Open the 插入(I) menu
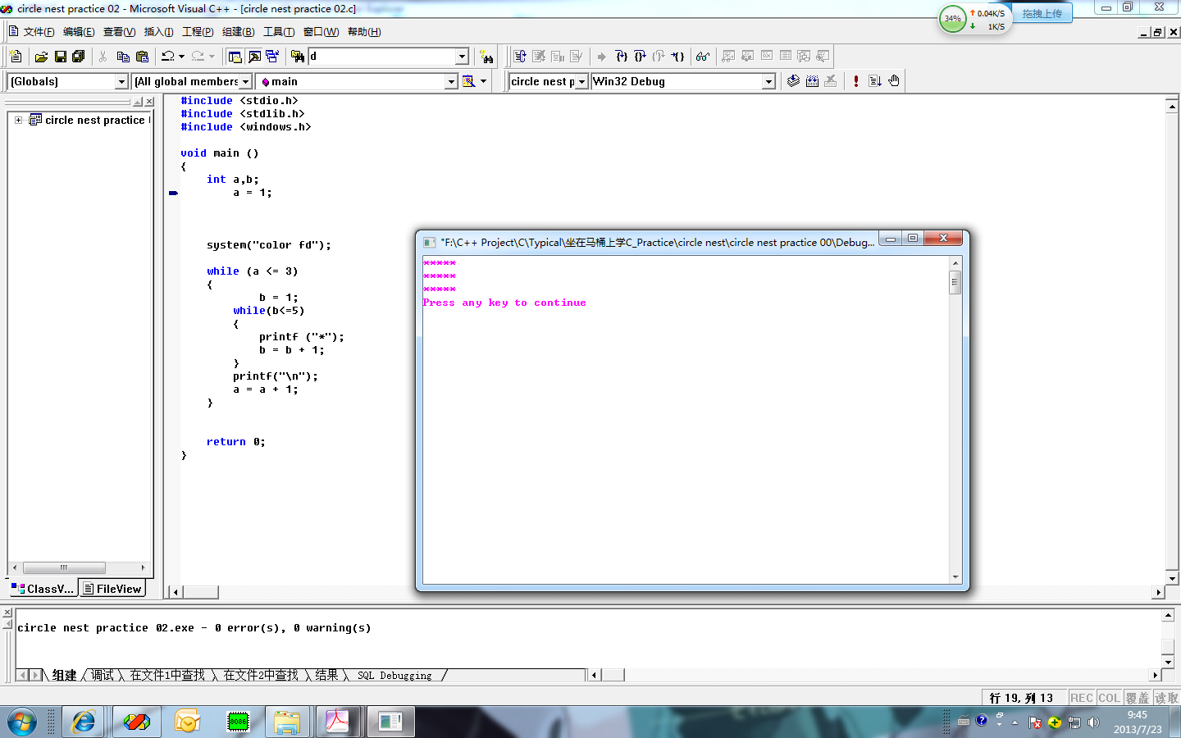 158,32
